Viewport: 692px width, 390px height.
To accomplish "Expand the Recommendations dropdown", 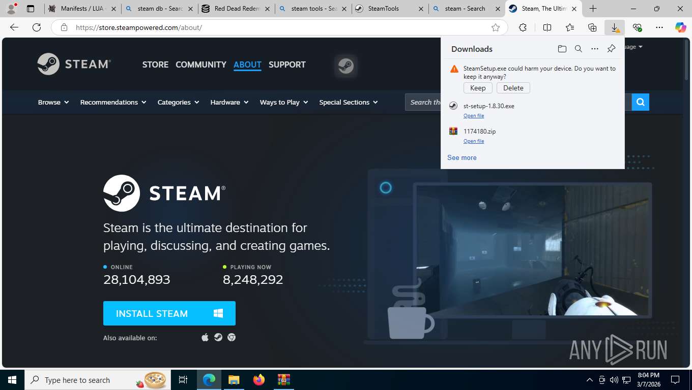I will (x=113, y=102).
